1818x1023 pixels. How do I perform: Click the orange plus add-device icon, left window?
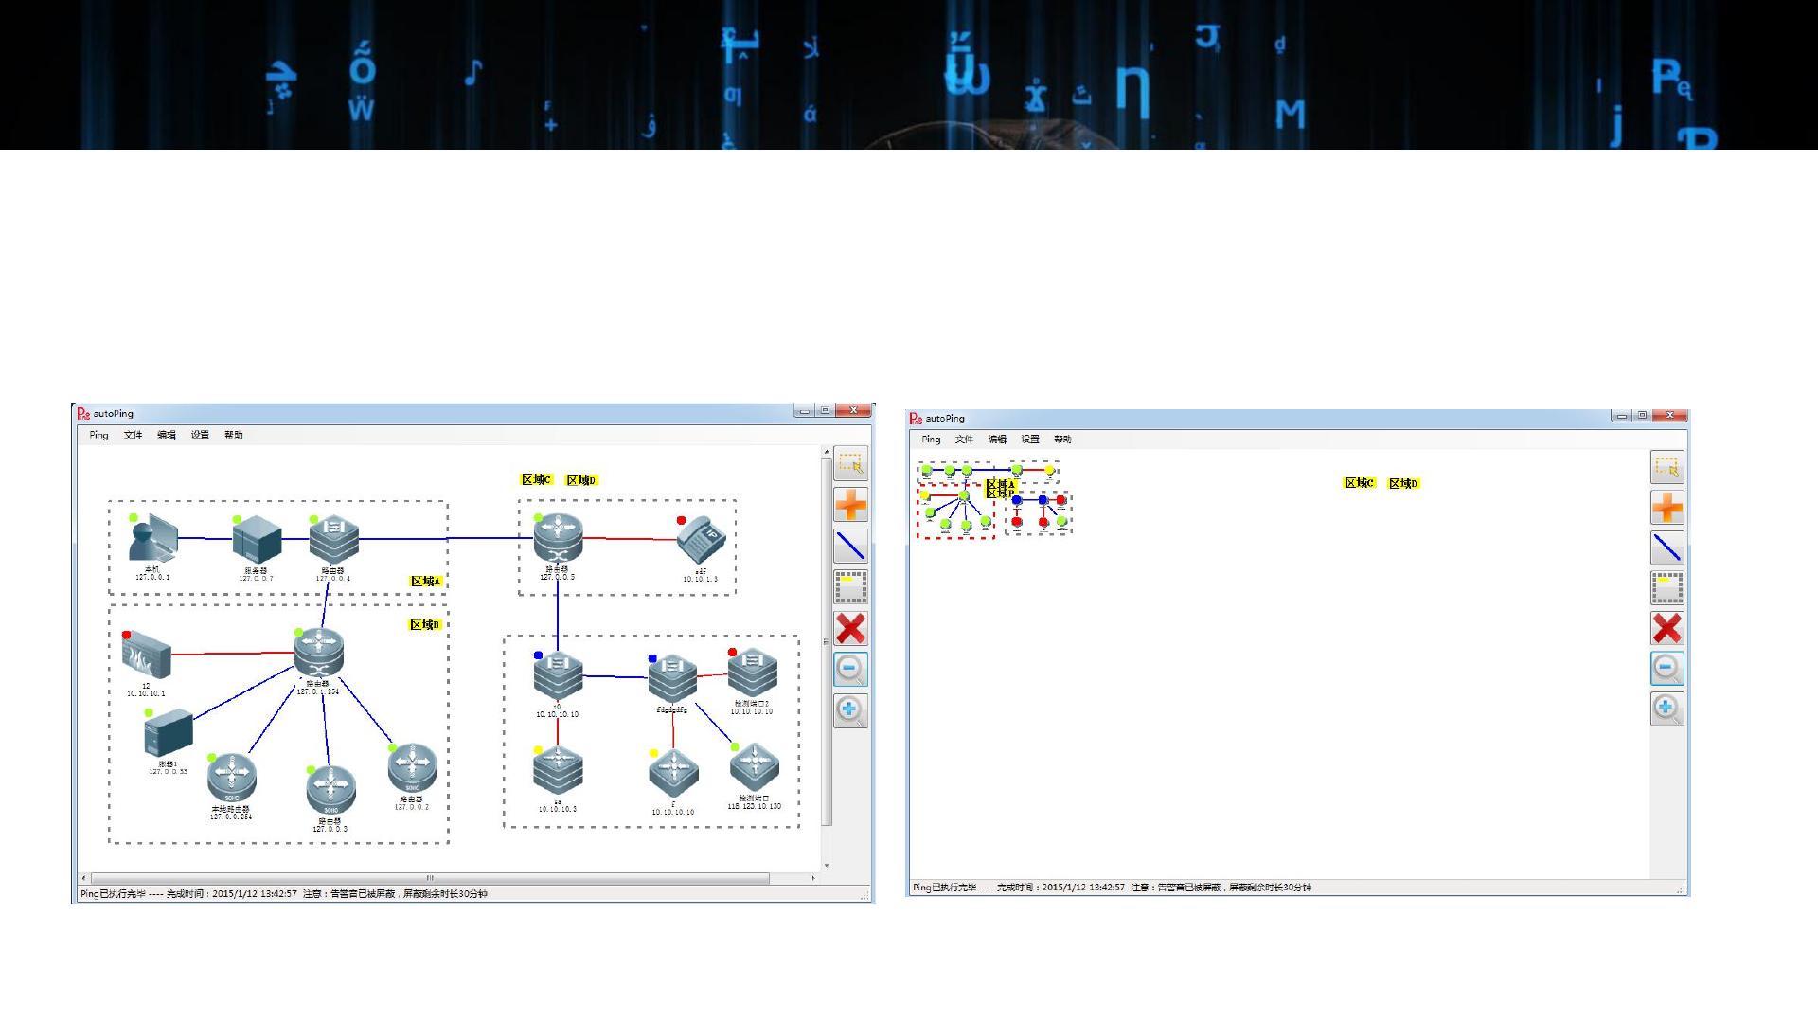tap(850, 505)
